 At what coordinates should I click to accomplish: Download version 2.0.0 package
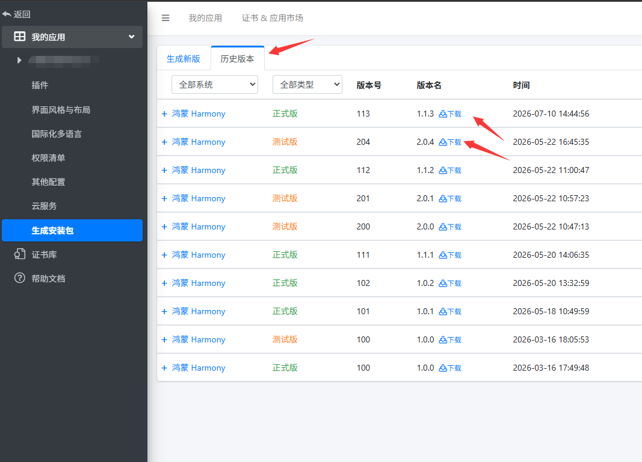pos(450,227)
